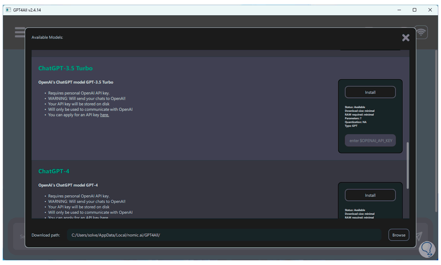This screenshot has height=265, width=441.
Task: Click the 'Quantization: NA' line in the ChatGPT-3.5 Turbo card
Action: (x=356, y=122)
